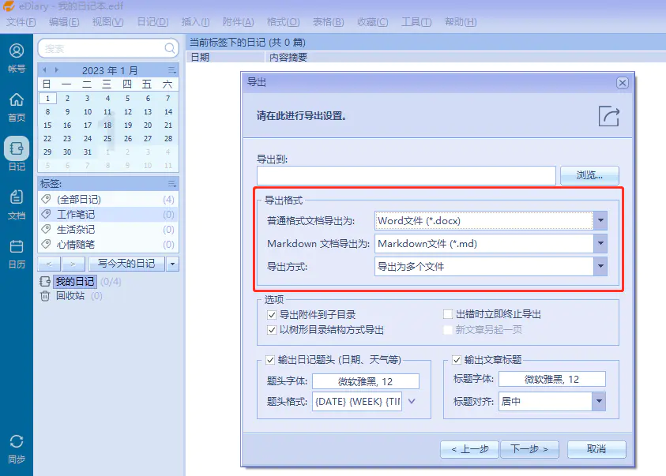Image resolution: width=666 pixels, height=476 pixels.
Task: Expand arrow next to 写今天的日记
Action: (172, 264)
